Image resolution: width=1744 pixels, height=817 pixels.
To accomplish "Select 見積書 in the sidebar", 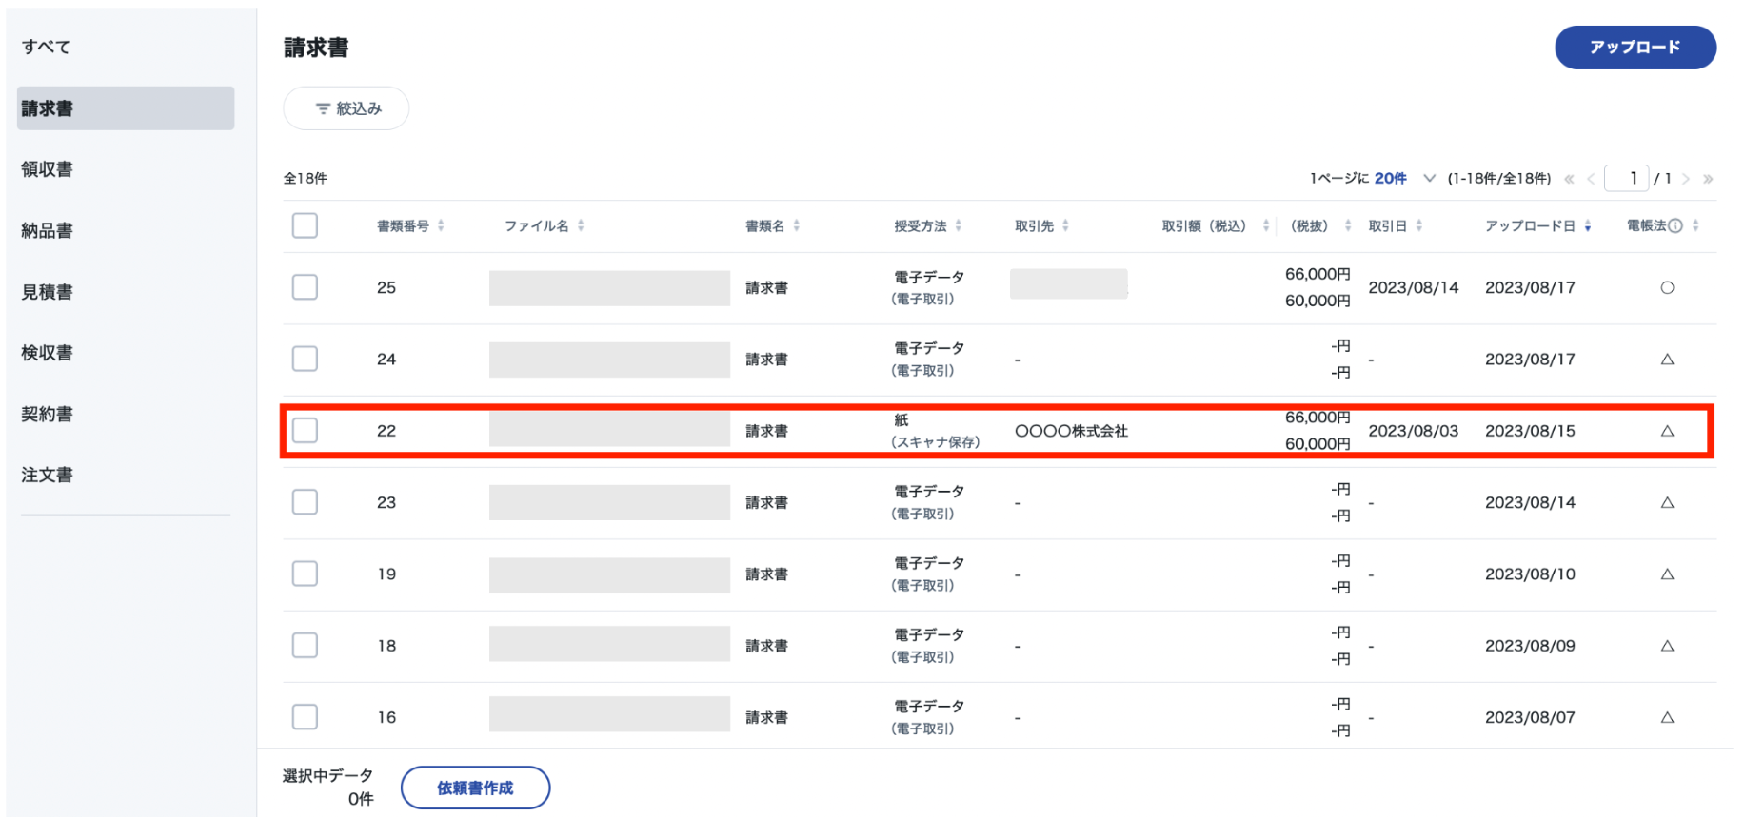I will [x=47, y=292].
